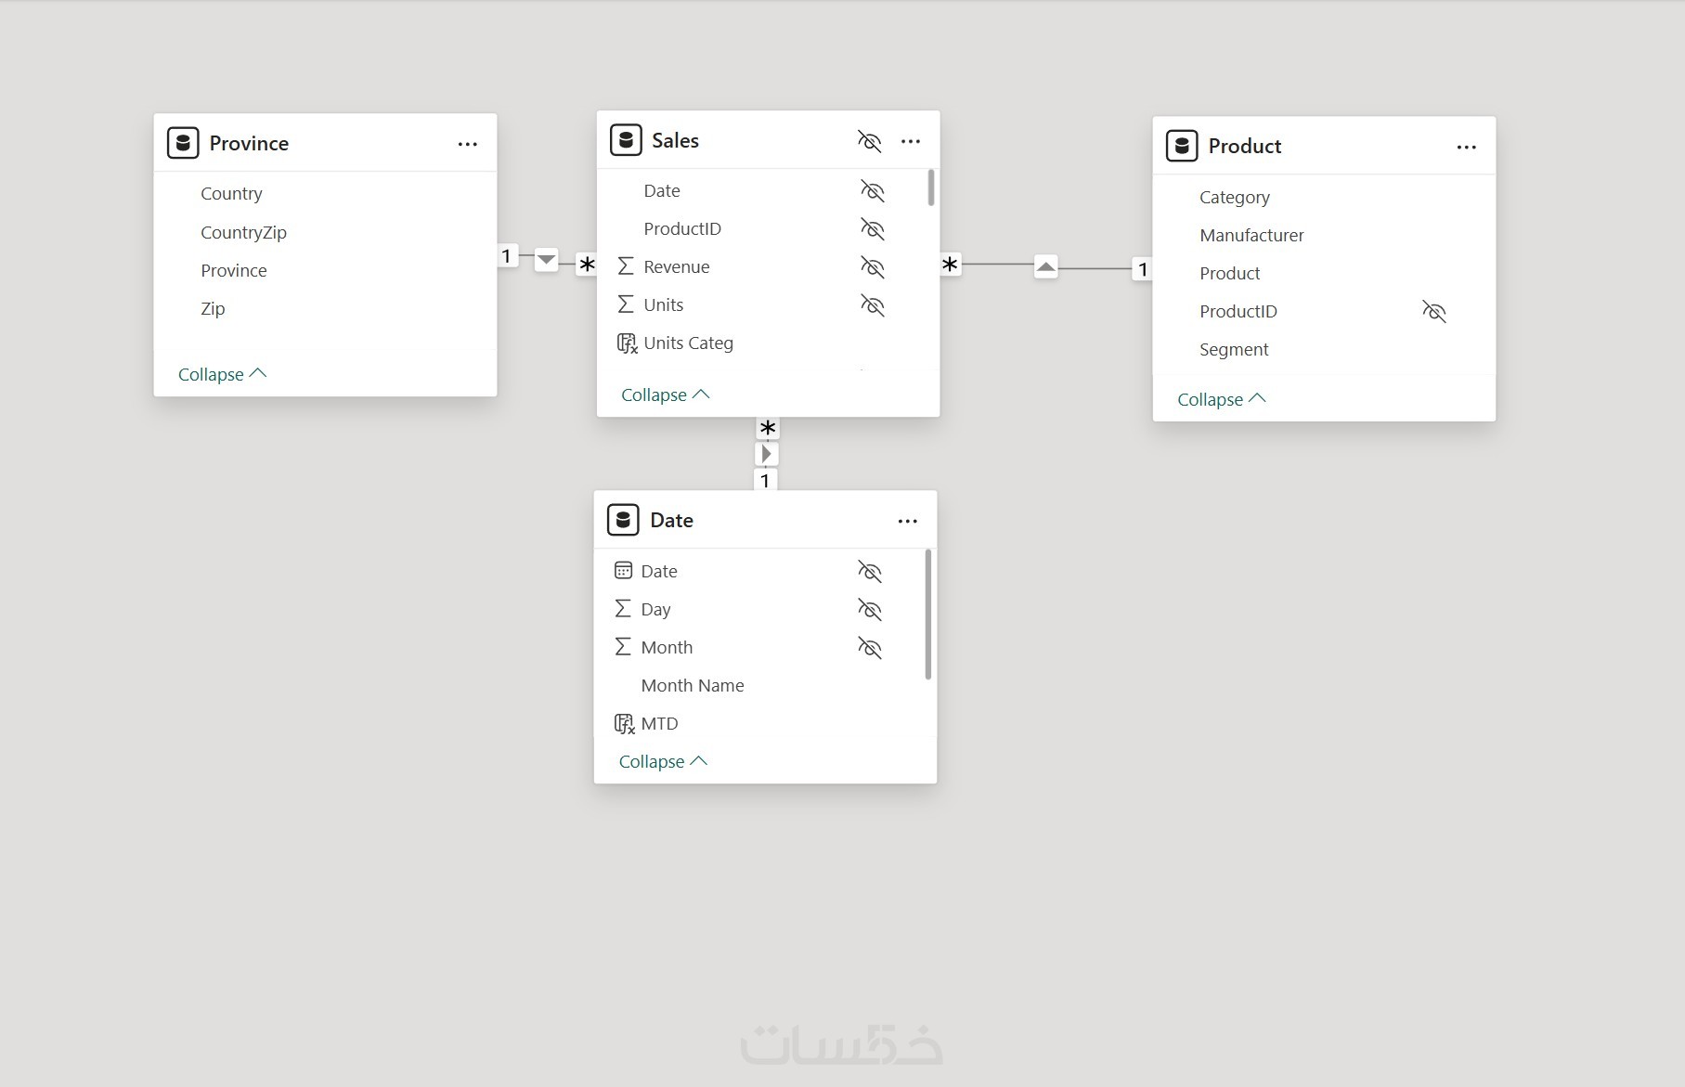
Task: Click the Sales table vertical scrollbar
Action: [x=931, y=188]
